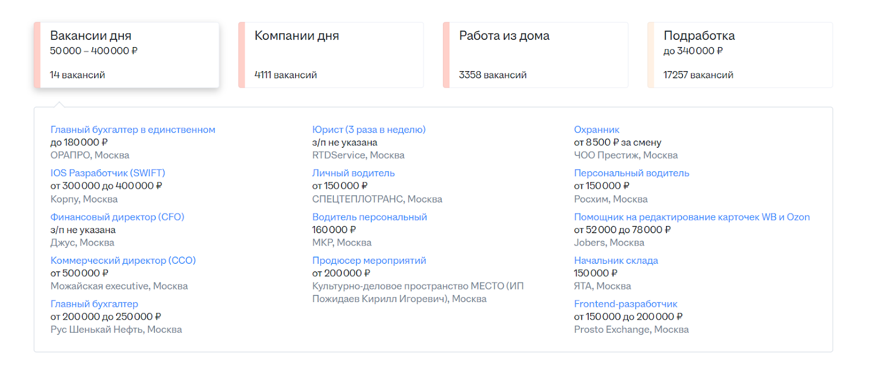Click the Личный водитель vacancy
Screen dimensions: 876x365
[x=353, y=173]
